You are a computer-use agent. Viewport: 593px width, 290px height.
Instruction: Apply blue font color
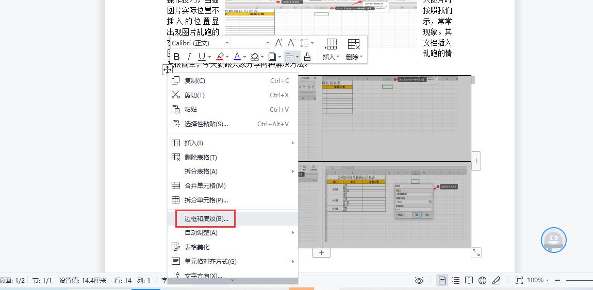237,57
